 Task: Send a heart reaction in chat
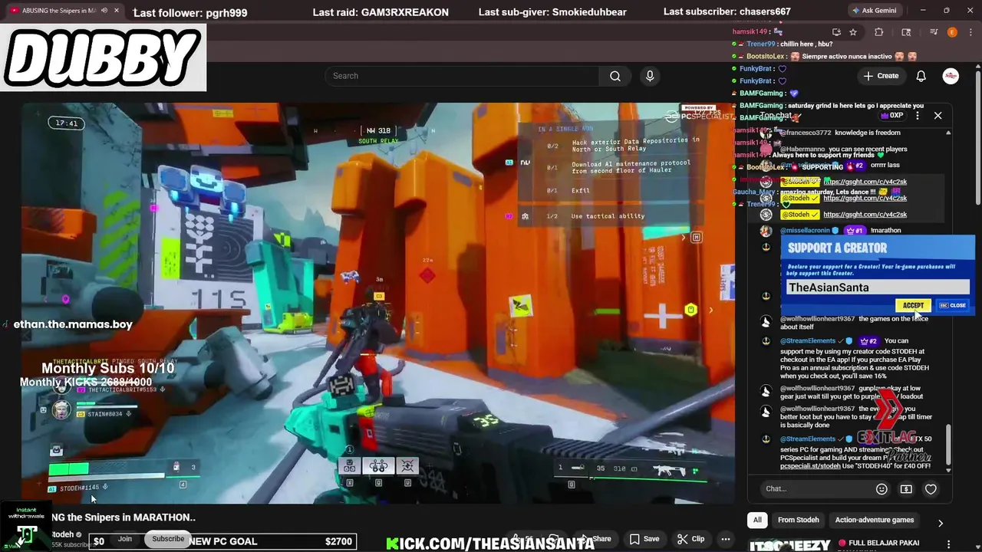point(931,489)
